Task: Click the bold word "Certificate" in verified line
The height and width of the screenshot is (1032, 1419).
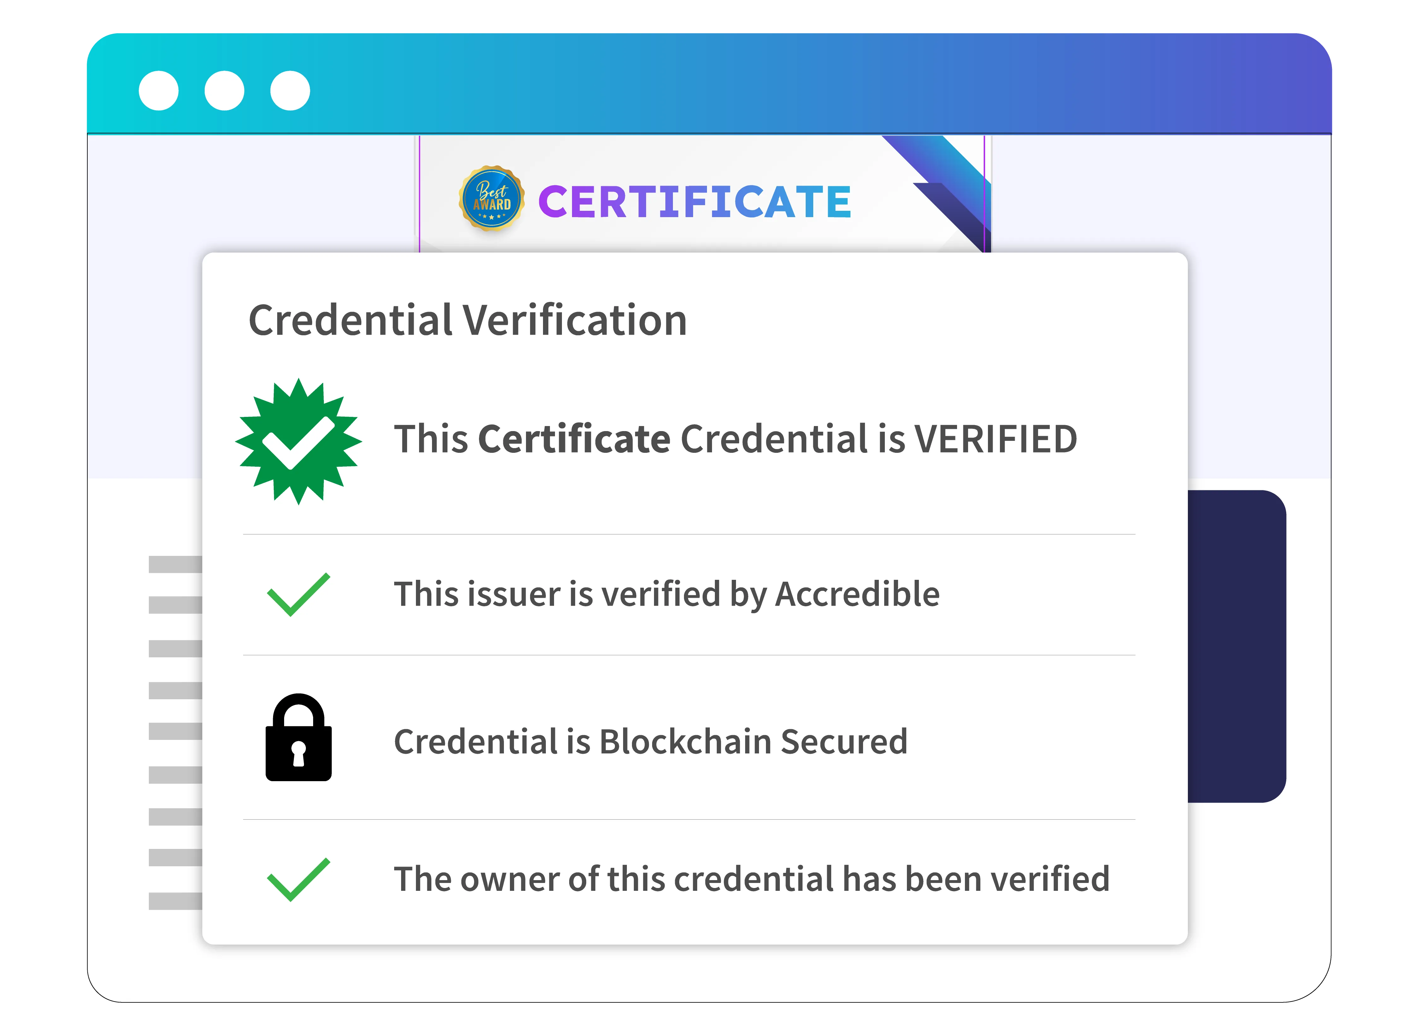Action: 574,439
